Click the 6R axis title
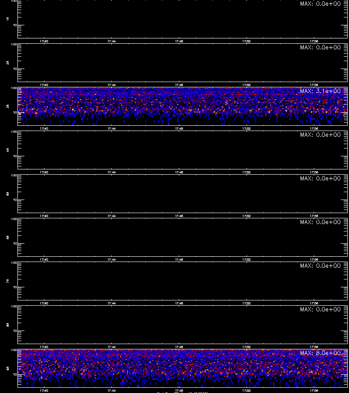This screenshot has height=393, width=349. click(x=8, y=238)
